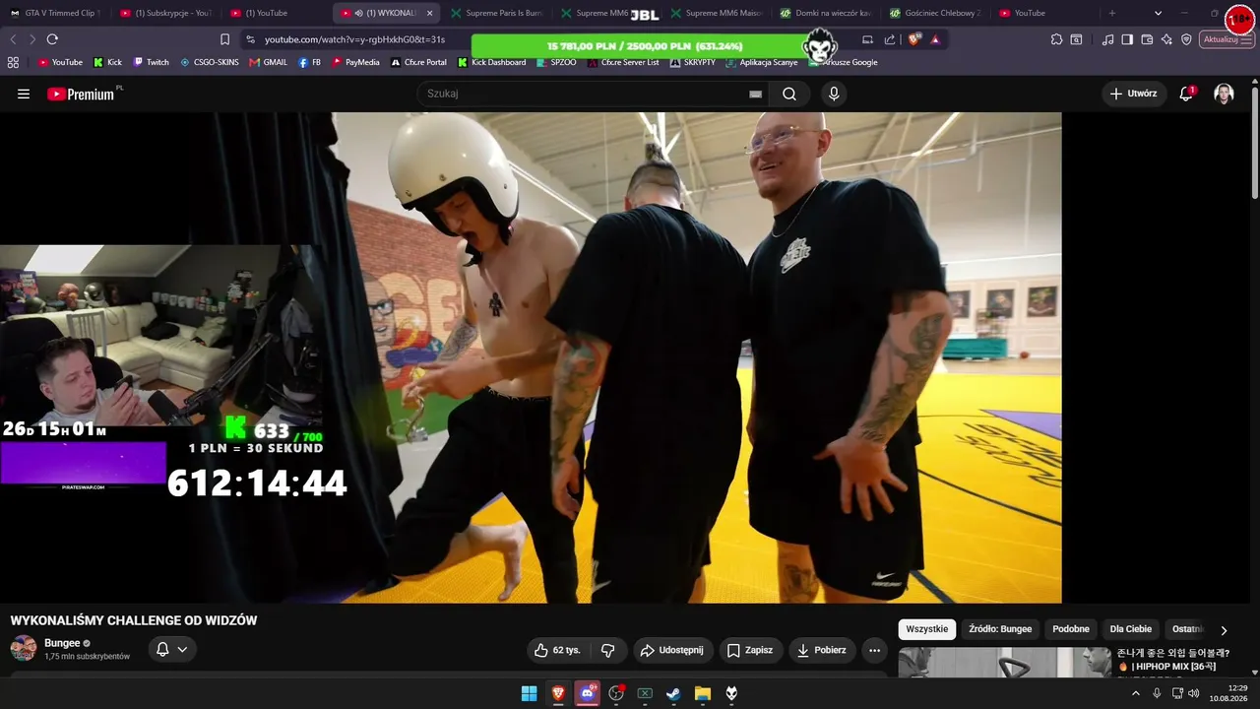The image size is (1260, 709).
Task: Open Brave Shields lion icon
Action: coord(914,39)
